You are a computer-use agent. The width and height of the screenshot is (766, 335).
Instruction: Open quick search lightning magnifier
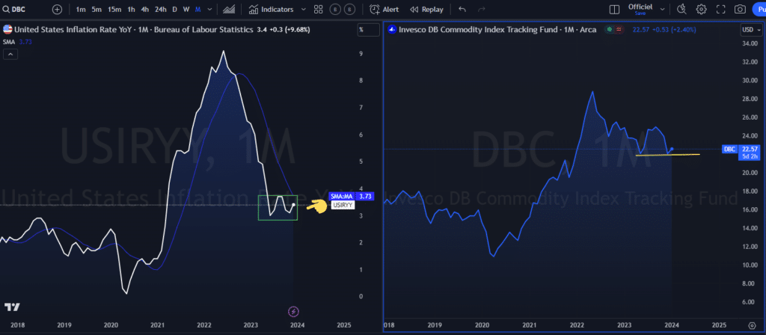tap(682, 9)
